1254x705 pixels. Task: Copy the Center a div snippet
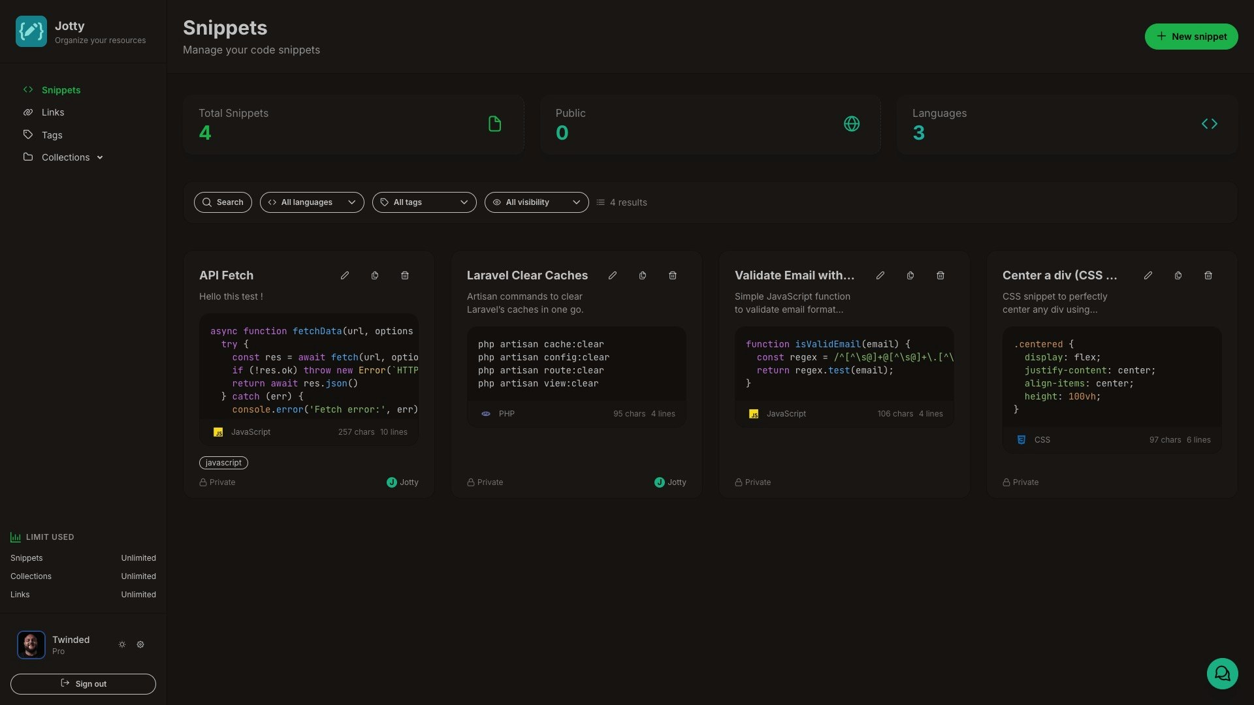coord(1178,275)
